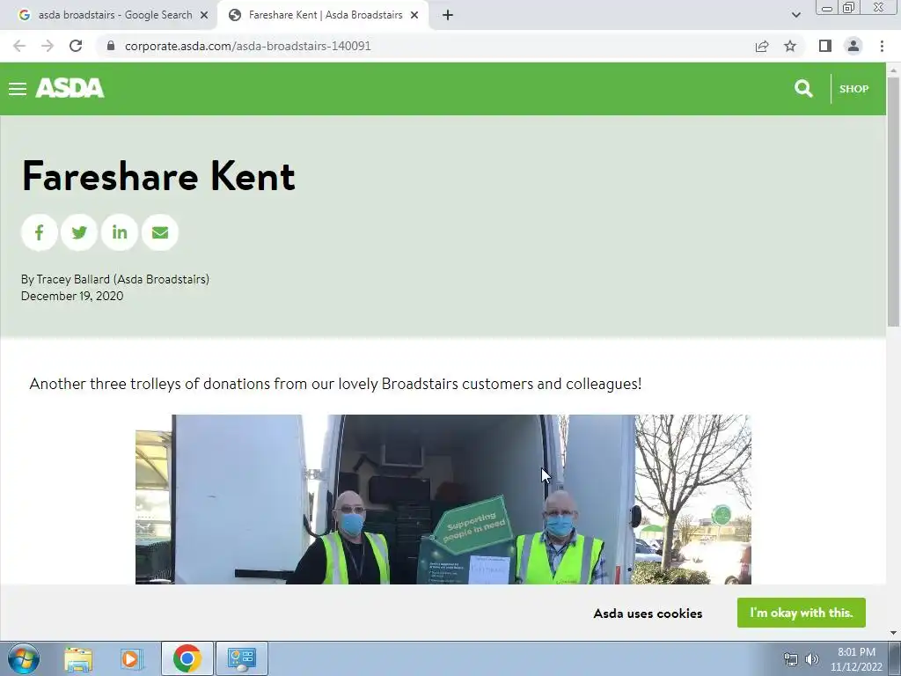This screenshot has width=901, height=676.
Task: Click the date December 19, 2020
Action: (72, 296)
